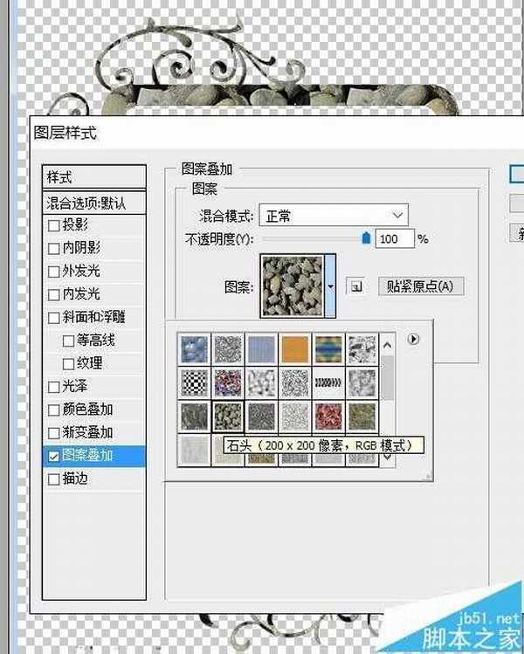Open the pattern picker flyout menu arrow
The width and height of the screenshot is (524, 654).
414,339
